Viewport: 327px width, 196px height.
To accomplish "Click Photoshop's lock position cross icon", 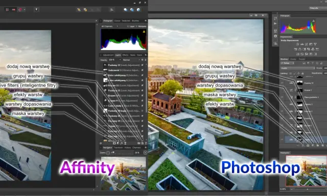I will pos(298,73).
